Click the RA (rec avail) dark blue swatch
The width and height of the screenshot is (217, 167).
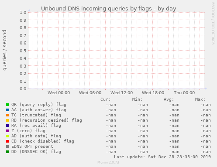pos(7,126)
